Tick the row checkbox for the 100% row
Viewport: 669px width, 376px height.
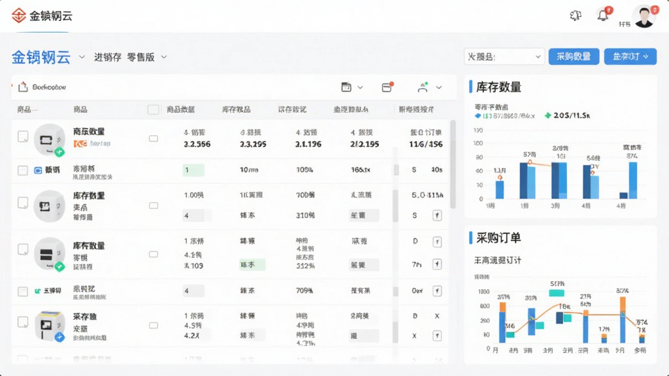[23, 170]
